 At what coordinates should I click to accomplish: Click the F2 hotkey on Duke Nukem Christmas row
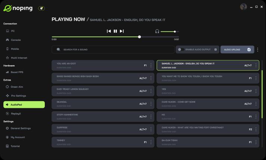pyautogui.click(x=250, y=129)
